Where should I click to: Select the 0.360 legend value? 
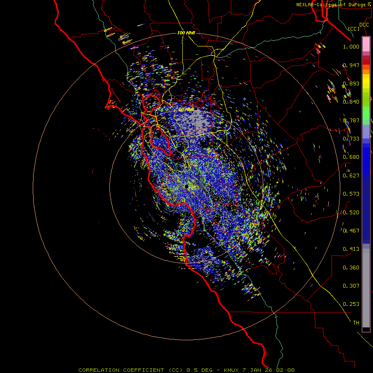[x=351, y=268]
